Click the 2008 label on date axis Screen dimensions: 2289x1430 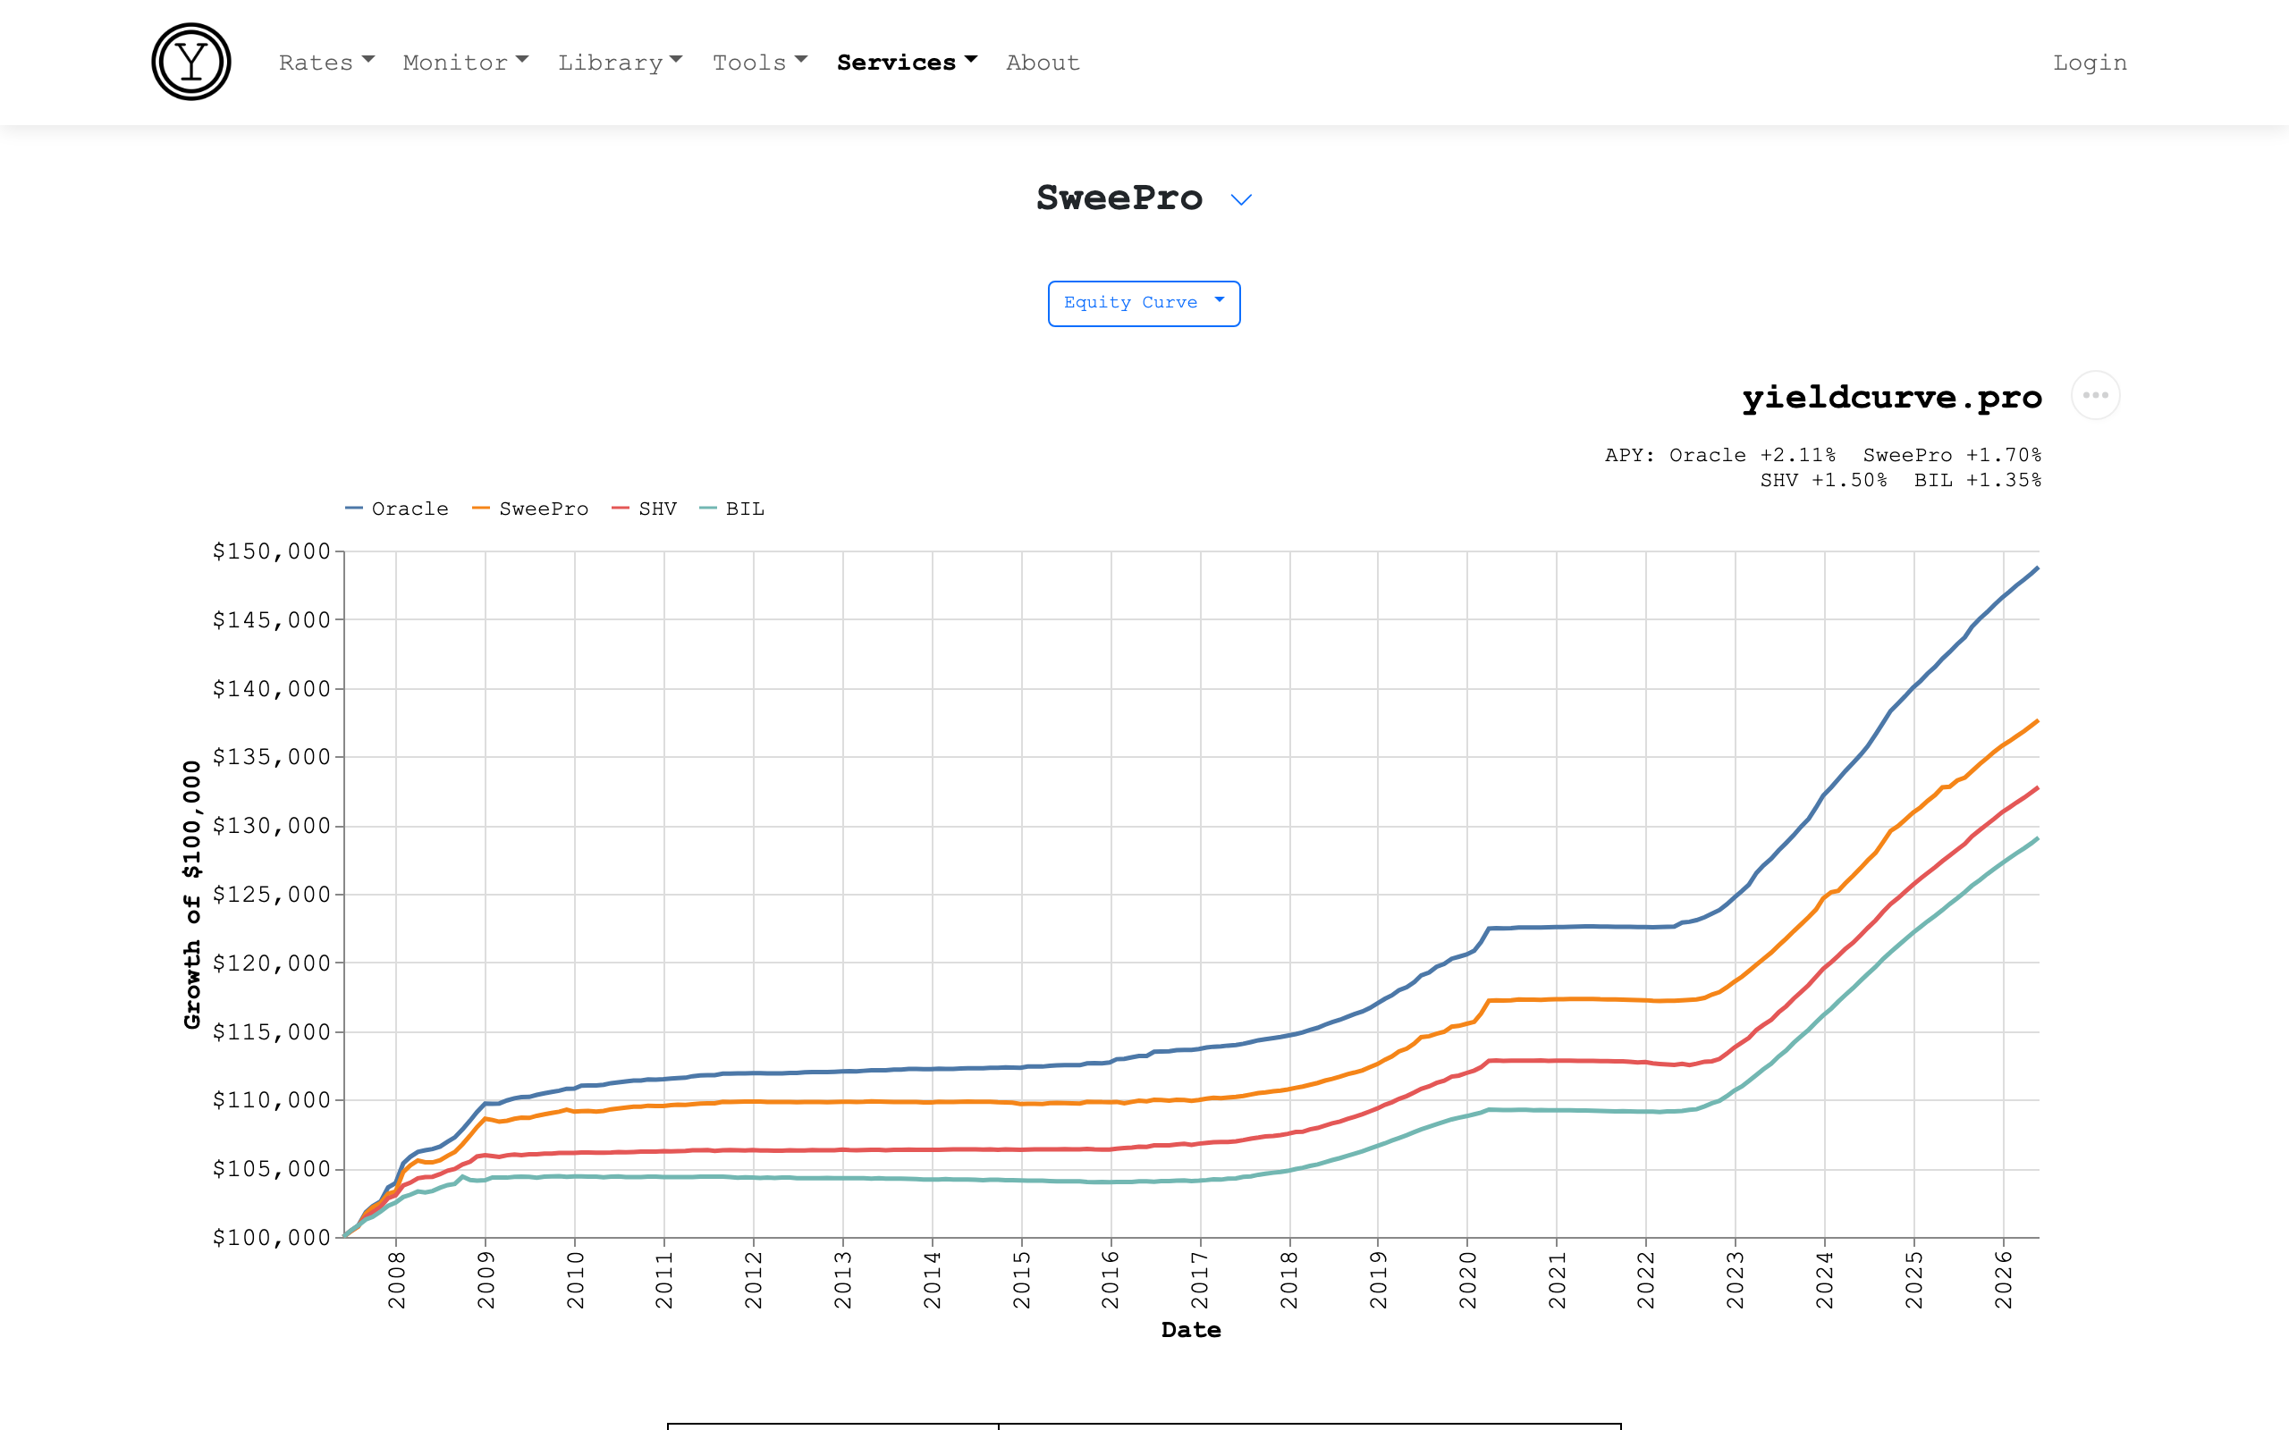[x=396, y=1280]
